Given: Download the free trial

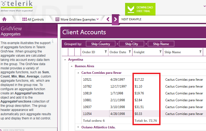Looking at the screenshot, I should tap(140, 9).
